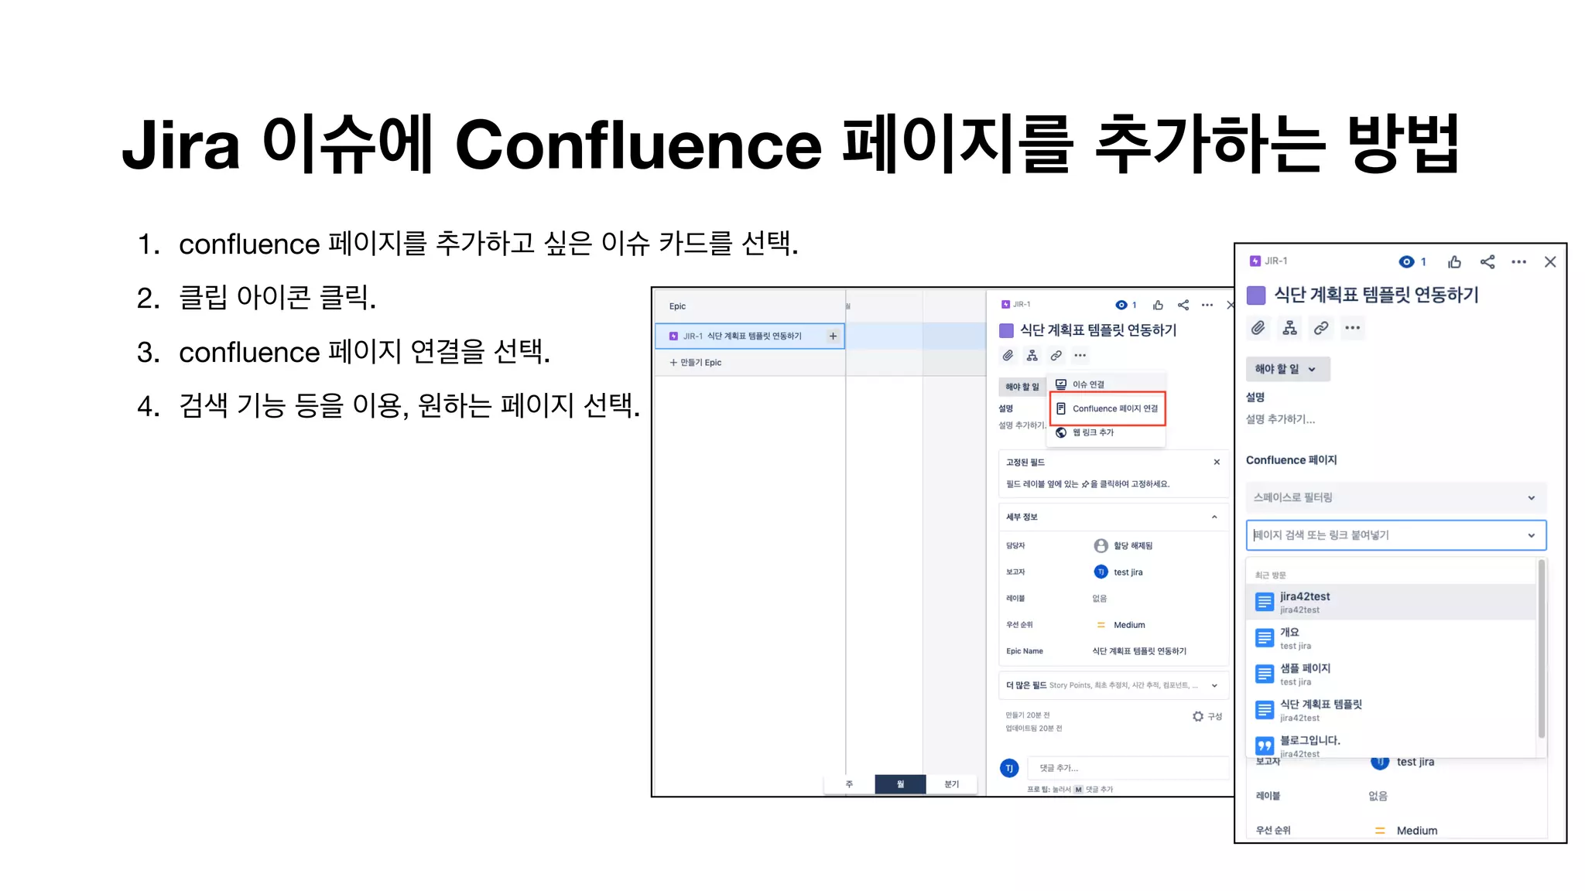Select the 식단 계획표 템플릿 page entry

tap(1391, 710)
